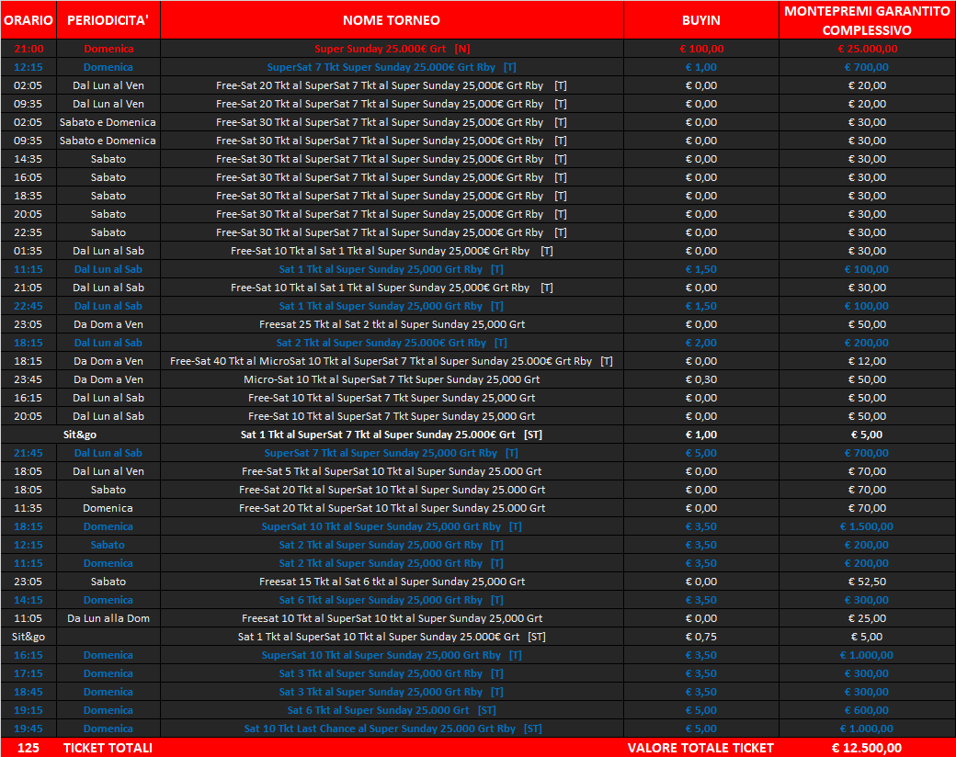This screenshot has width=956, height=757.
Task: Select 'Freesat 10 Tkt al SuperSat 10 tkt' tournament
Action: coord(392,618)
